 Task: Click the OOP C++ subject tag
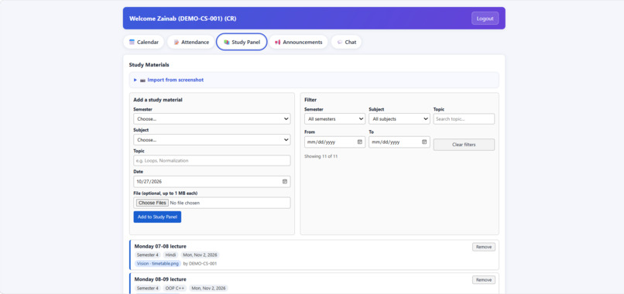coord(174,288)
